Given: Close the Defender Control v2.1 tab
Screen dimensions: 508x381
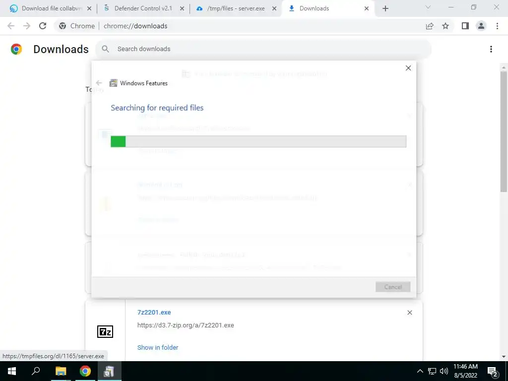Looking at the screenshot, I should click(x=182, y=8).
